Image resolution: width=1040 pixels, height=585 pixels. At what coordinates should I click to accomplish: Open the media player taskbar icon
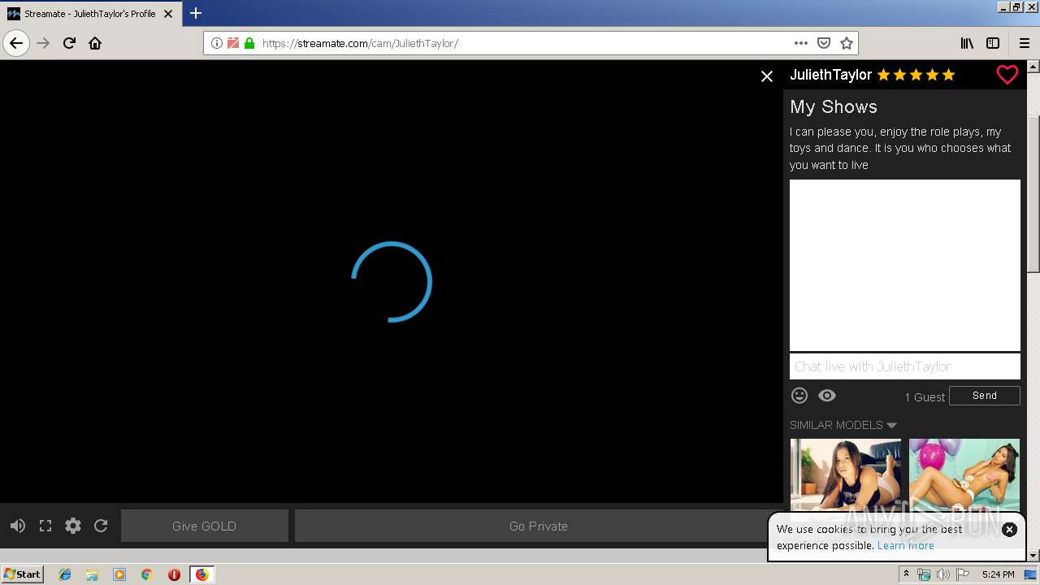click(119, 574)
